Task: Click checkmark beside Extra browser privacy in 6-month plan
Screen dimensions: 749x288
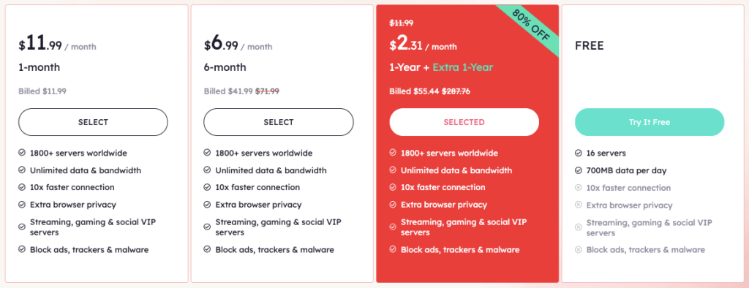Action: [x=207, y=205]
